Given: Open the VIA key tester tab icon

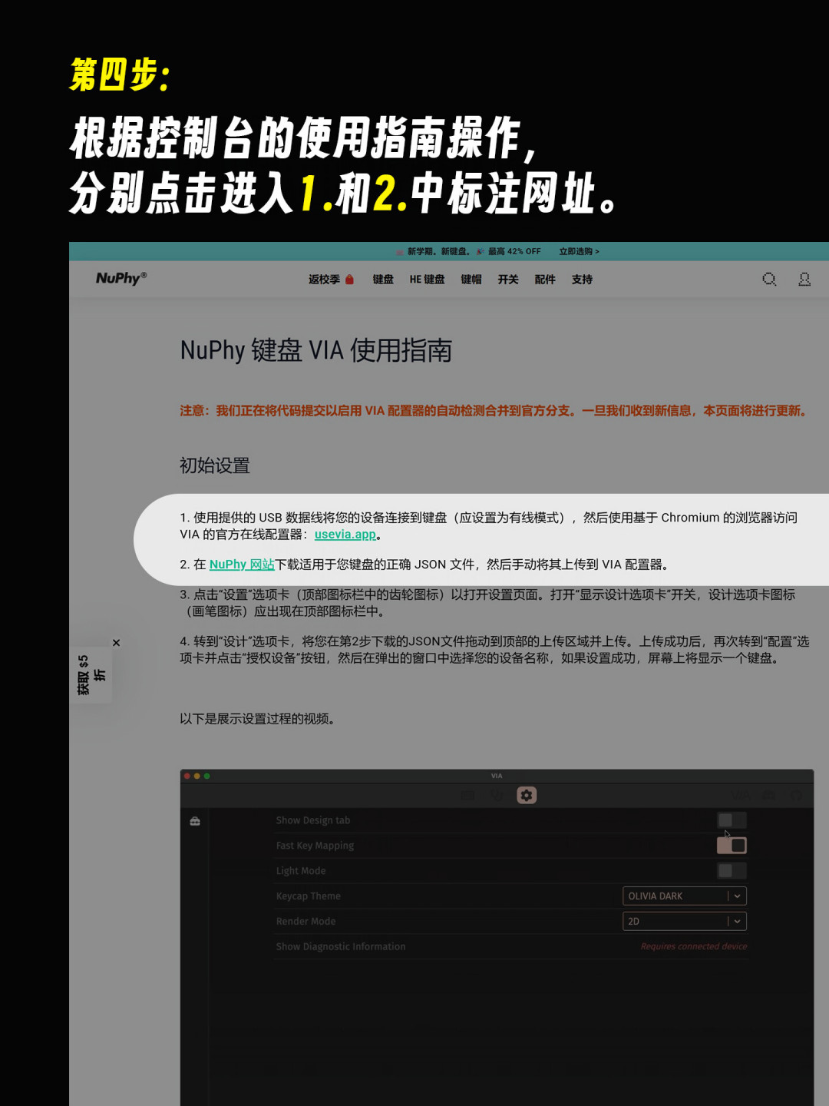Looking at the screenshot, I should pyautogui.click(x=497, y=796).
